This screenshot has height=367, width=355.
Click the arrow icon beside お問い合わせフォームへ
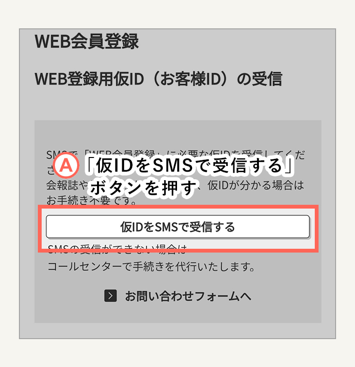pyautogui.click(x=110, y=296)
